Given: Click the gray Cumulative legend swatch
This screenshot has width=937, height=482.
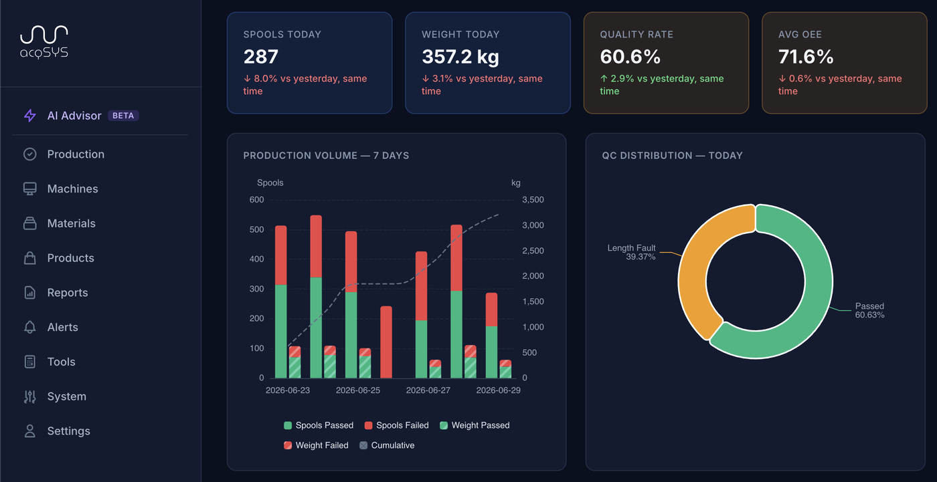Looking at the screenshot, I should click(x=363, y=445).
